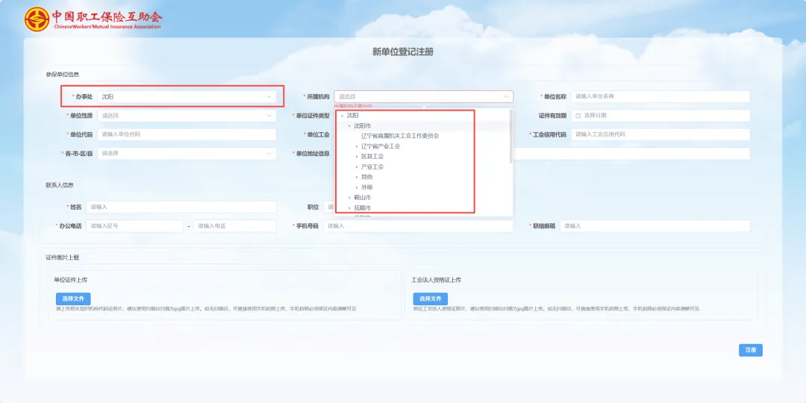Select 抚顺市 in the organization tree

[363, 207]
